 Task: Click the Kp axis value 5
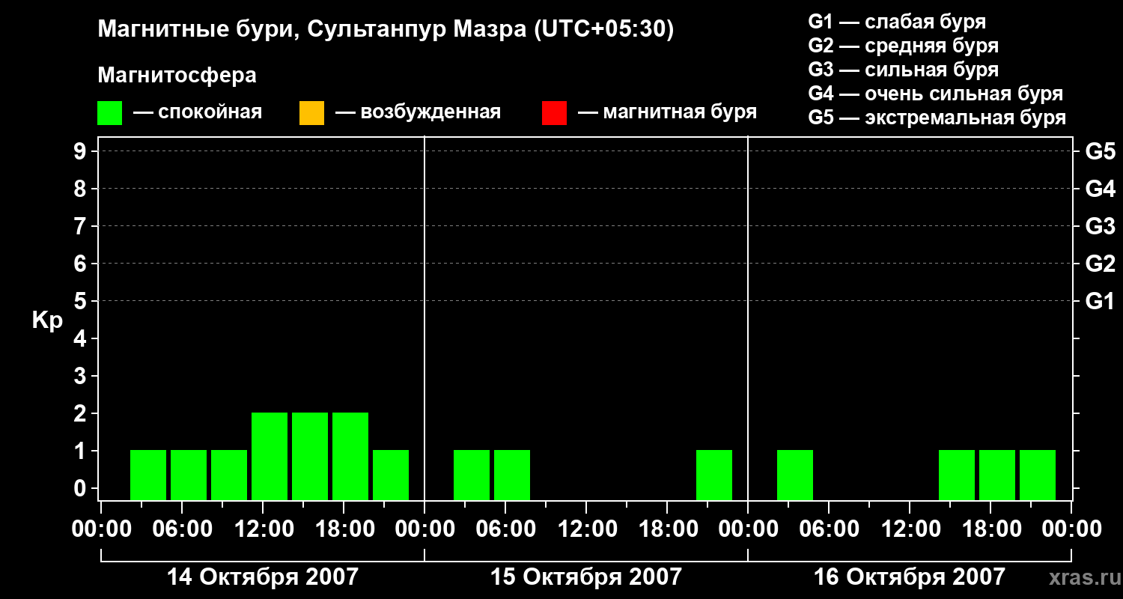(x=82, y=301)
